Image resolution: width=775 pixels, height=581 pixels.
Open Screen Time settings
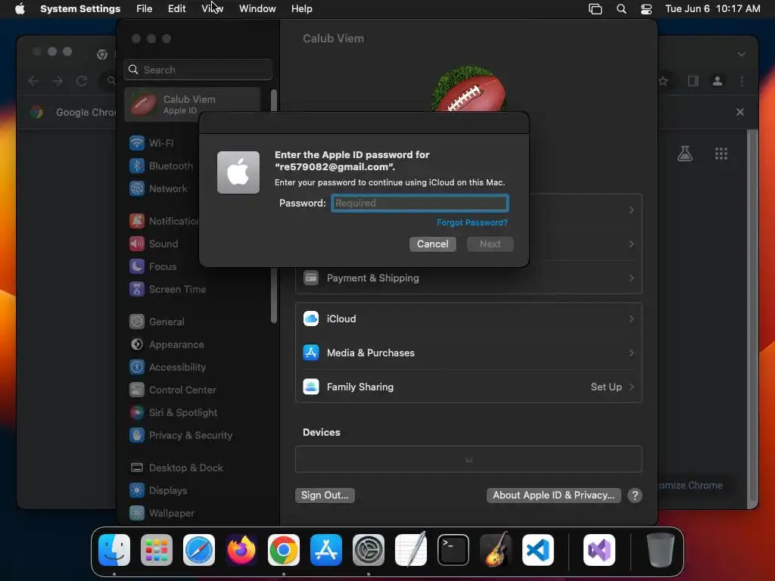tap(167, 289)
